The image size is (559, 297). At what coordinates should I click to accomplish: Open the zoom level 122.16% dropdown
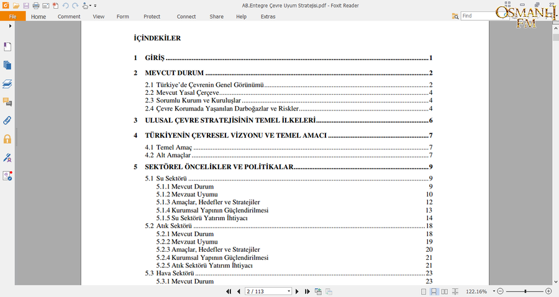pos(494,291)
